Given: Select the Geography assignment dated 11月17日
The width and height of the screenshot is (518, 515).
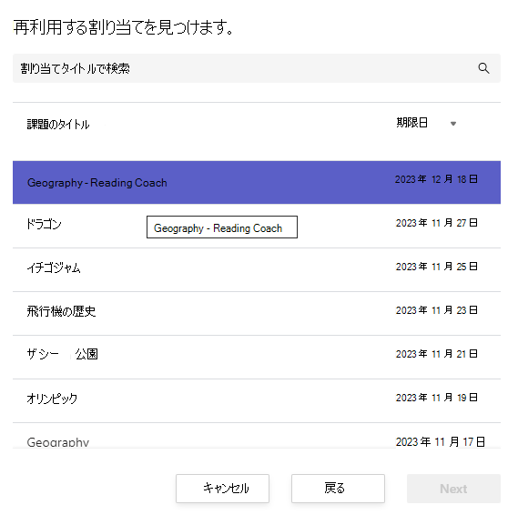Looking at the screenshot, I should (x=257, y=436).
